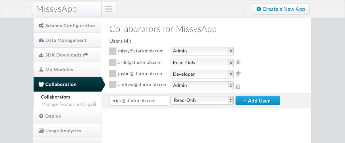Click Create a New App button
This screenshot has width=345, height=143.
click(x=281, y=9)
